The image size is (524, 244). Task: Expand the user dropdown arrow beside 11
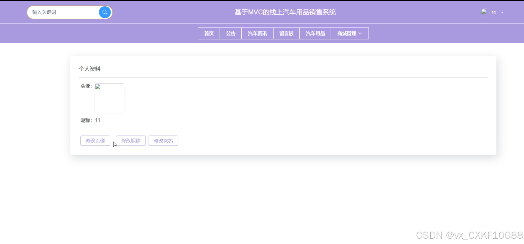502,12
